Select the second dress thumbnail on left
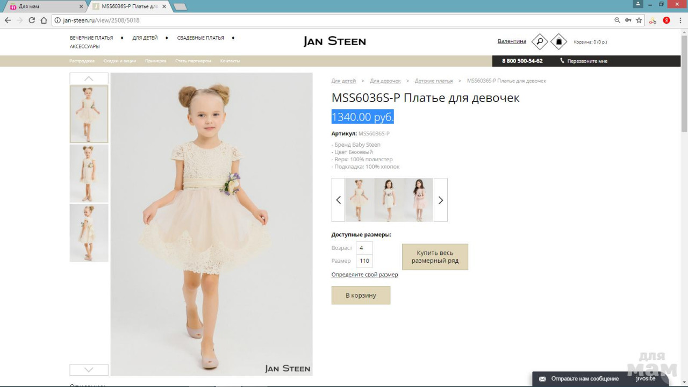This screenshot has width=688, height=387. click(x=89, y=173)
